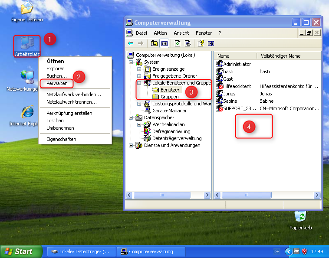The image size is (329, 258).
Task: Click the Geräte-Manager tree icon
Action: (147, 111)
